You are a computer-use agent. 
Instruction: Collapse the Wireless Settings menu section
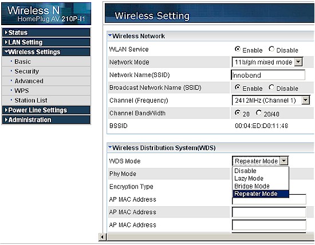46,52
